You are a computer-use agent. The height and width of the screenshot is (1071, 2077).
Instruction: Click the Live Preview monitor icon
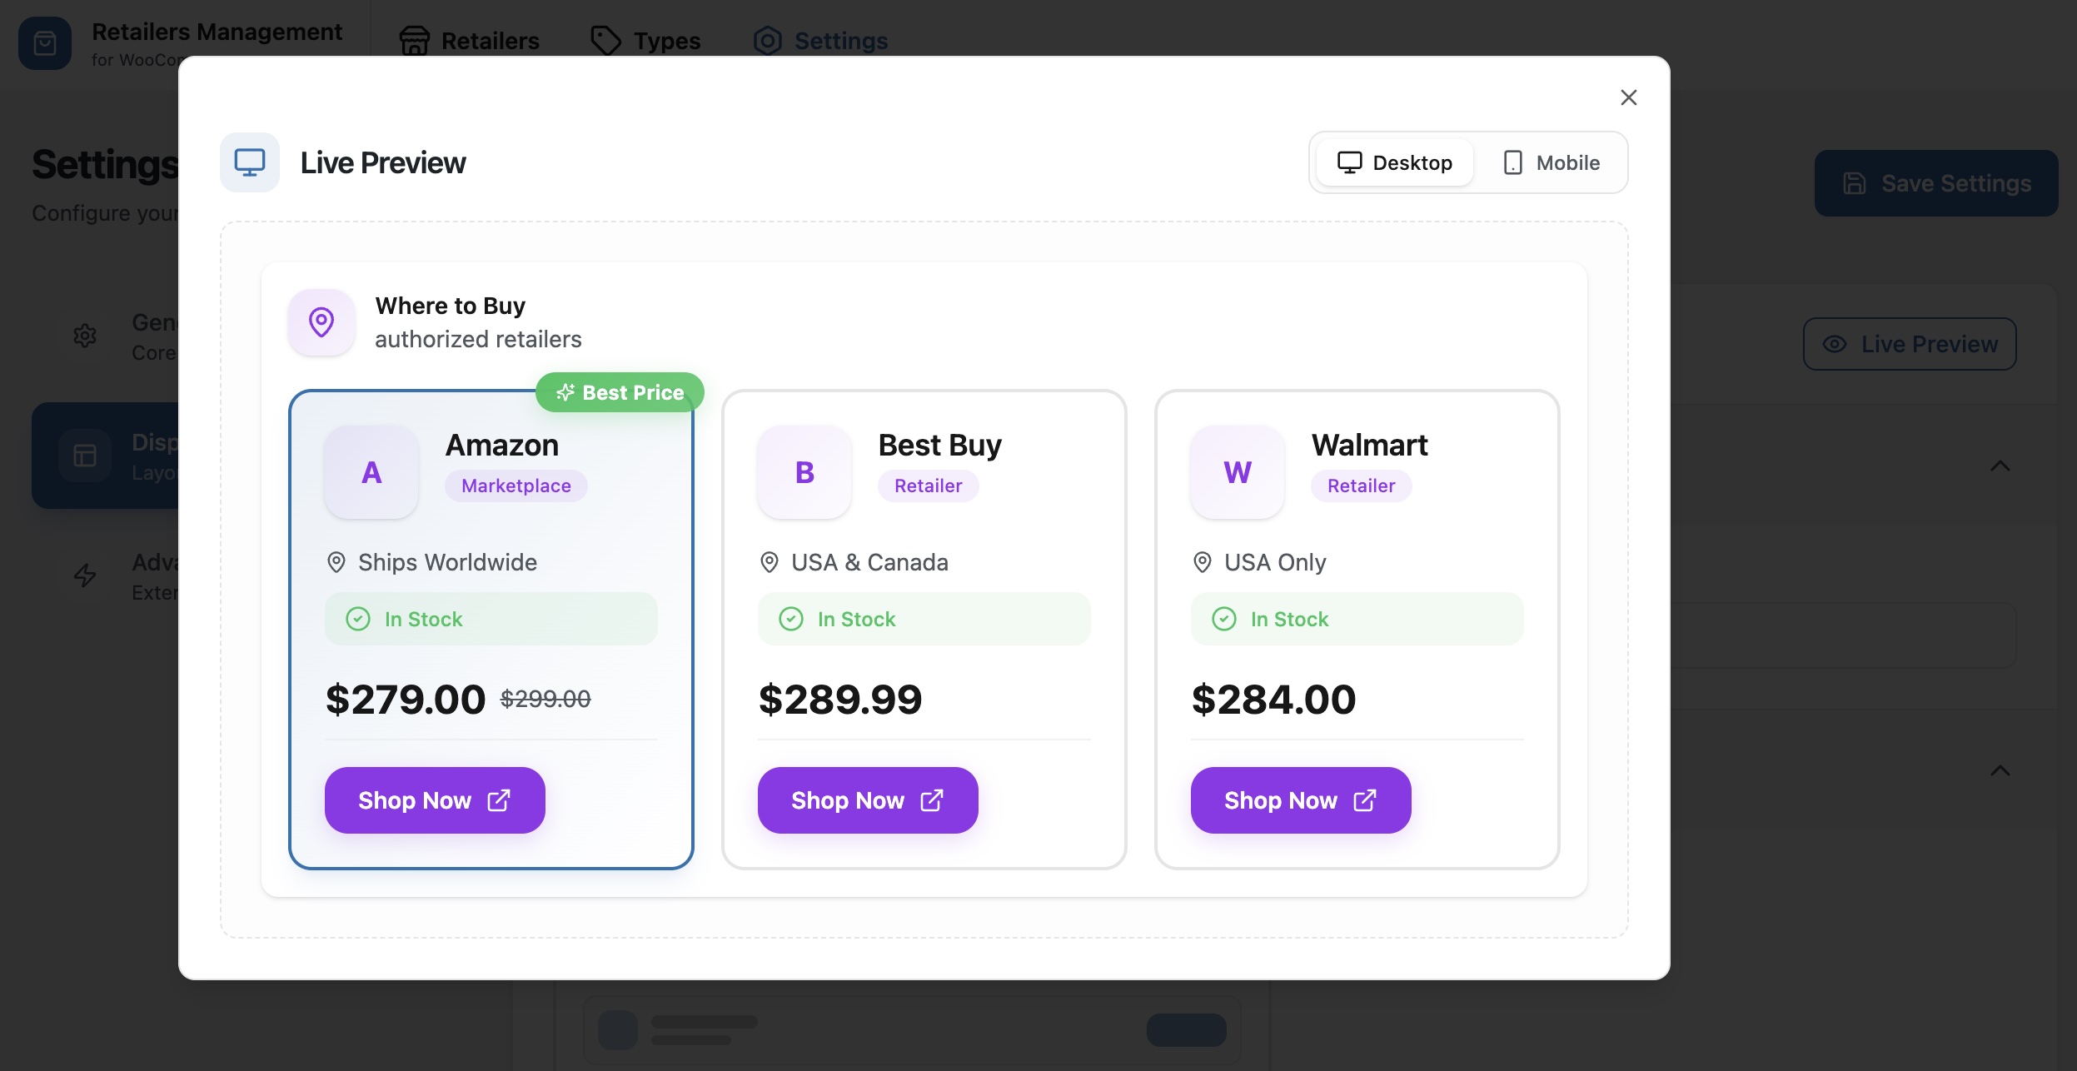coord(249,162)
